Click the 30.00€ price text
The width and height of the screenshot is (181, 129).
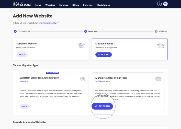point(98,81)
